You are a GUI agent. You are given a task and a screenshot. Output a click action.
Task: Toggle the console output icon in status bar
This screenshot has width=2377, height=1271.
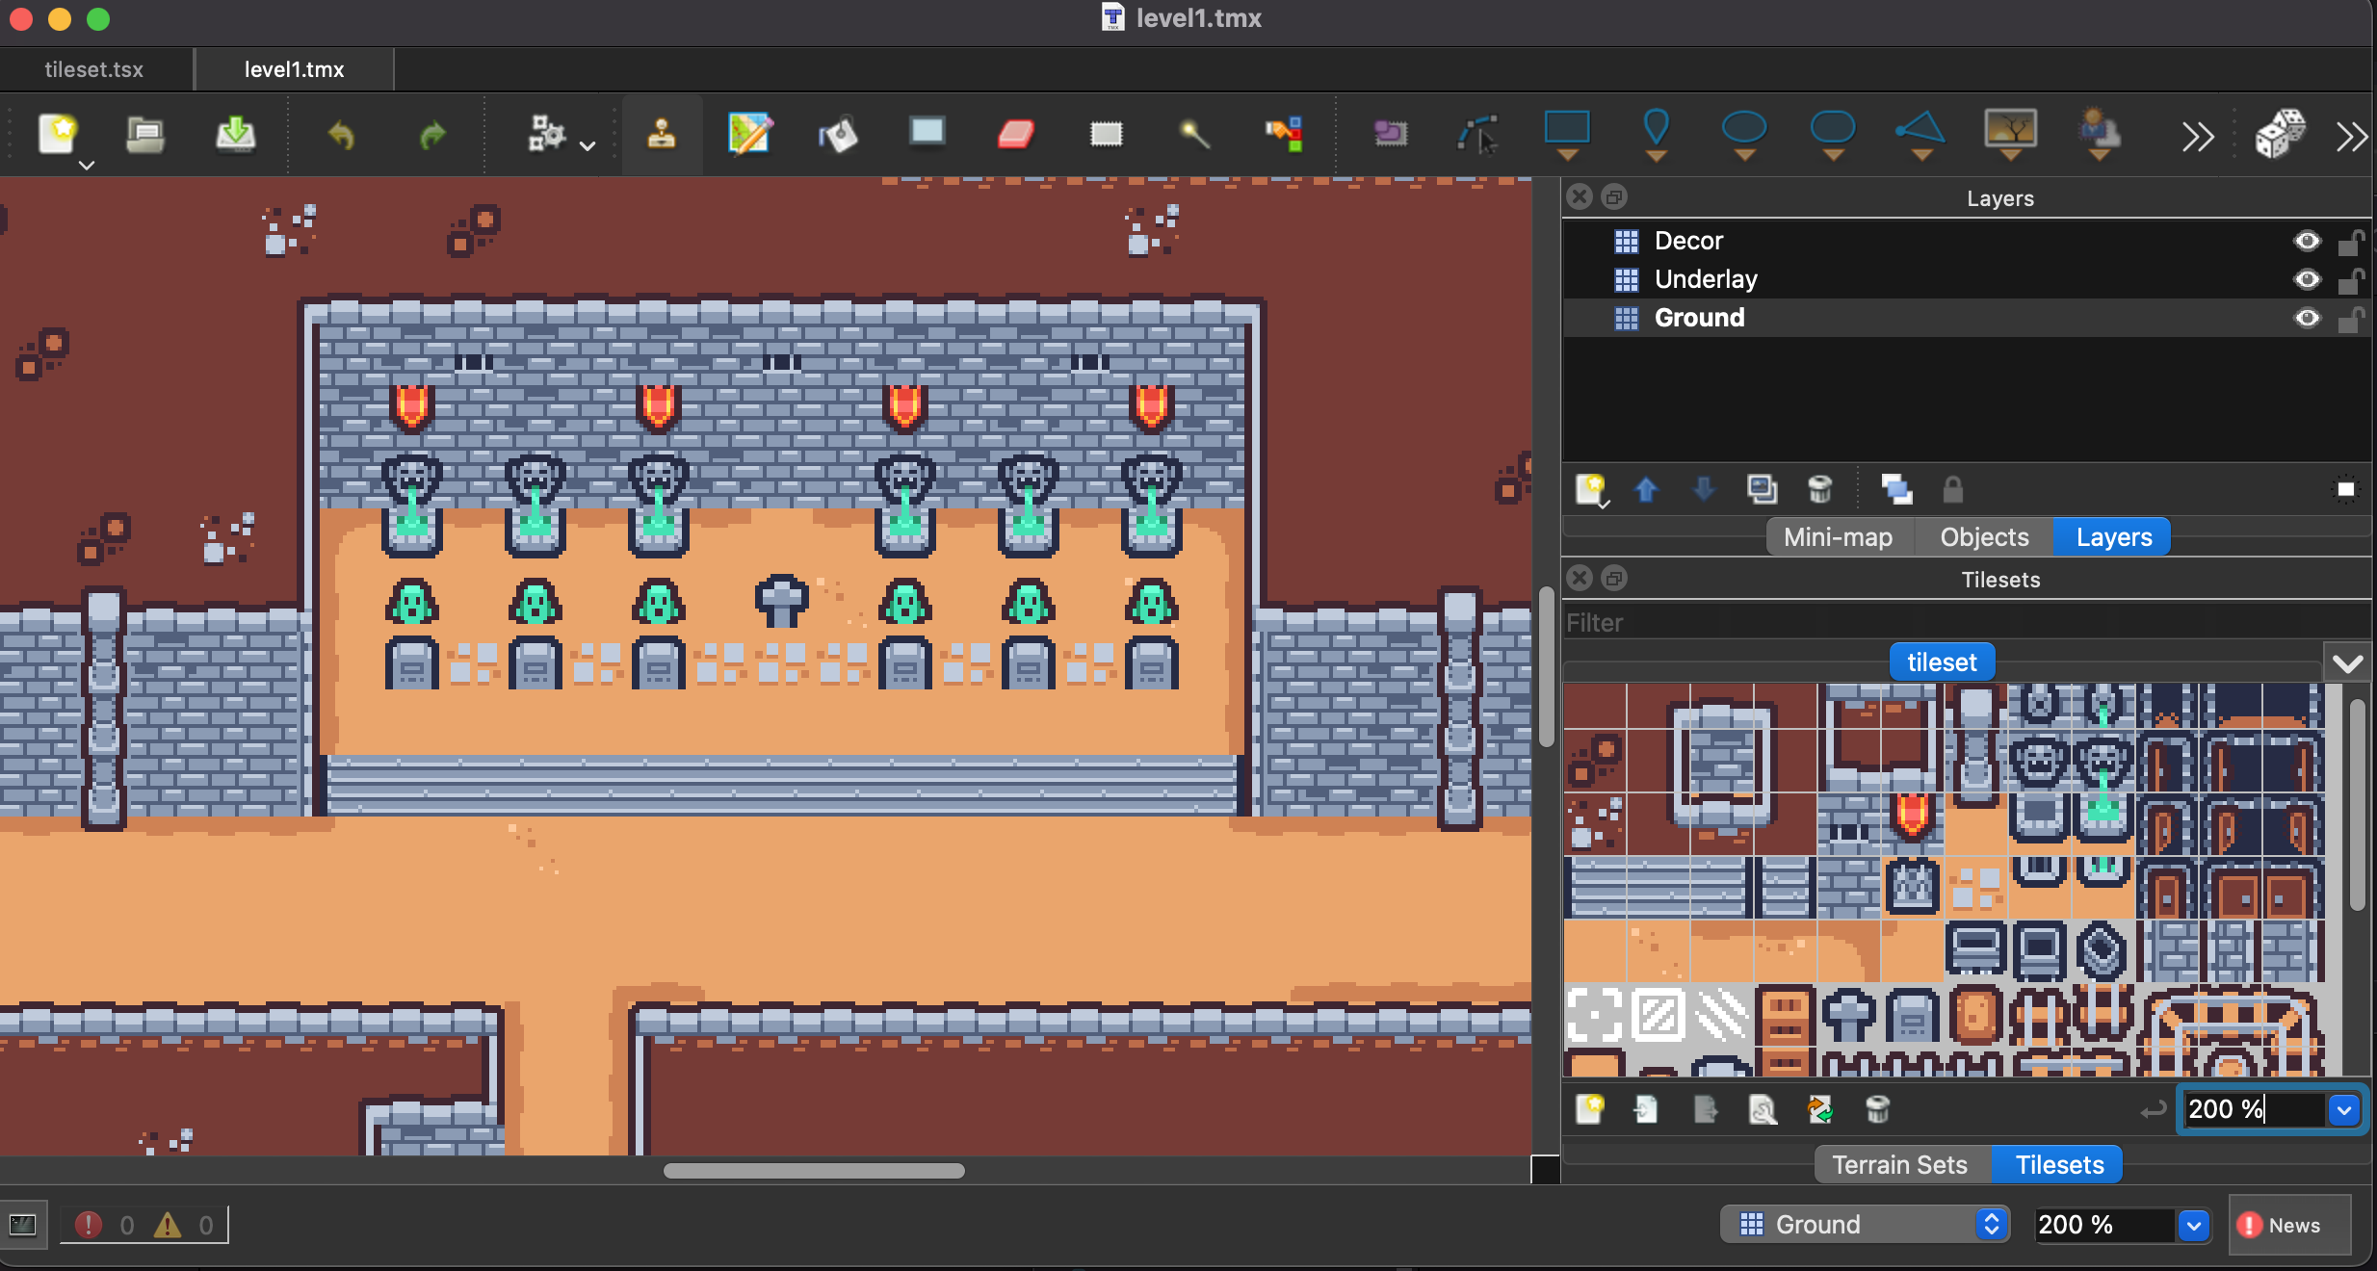coord(22,1225)
